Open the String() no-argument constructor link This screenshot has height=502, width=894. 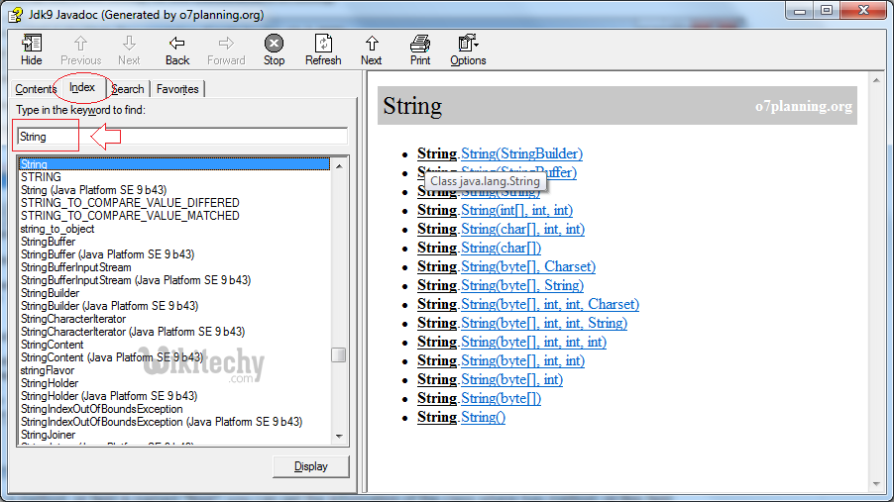[x=483, y=417]
